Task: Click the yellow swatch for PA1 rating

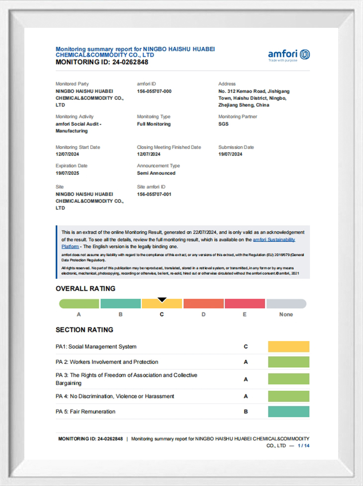Action: coord(288,347)
